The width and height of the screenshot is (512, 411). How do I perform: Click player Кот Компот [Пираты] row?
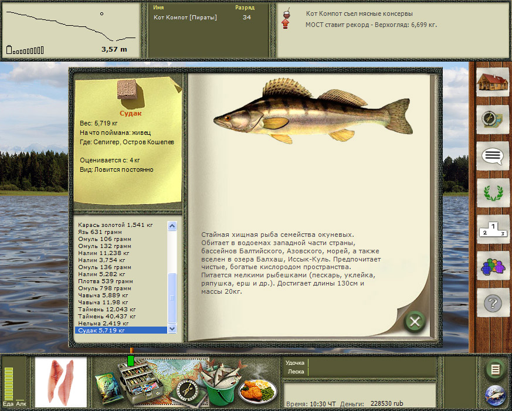click(x=185, y=18)
